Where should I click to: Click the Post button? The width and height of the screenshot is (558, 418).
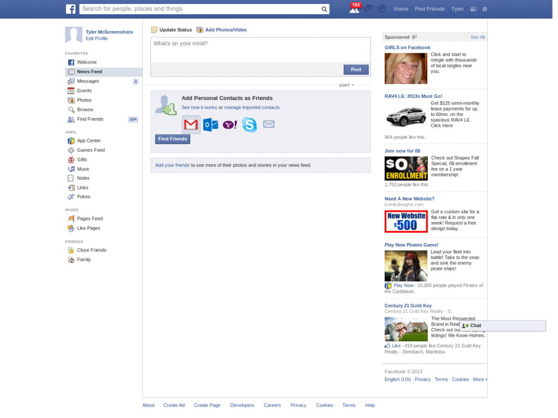click(356, 70)
